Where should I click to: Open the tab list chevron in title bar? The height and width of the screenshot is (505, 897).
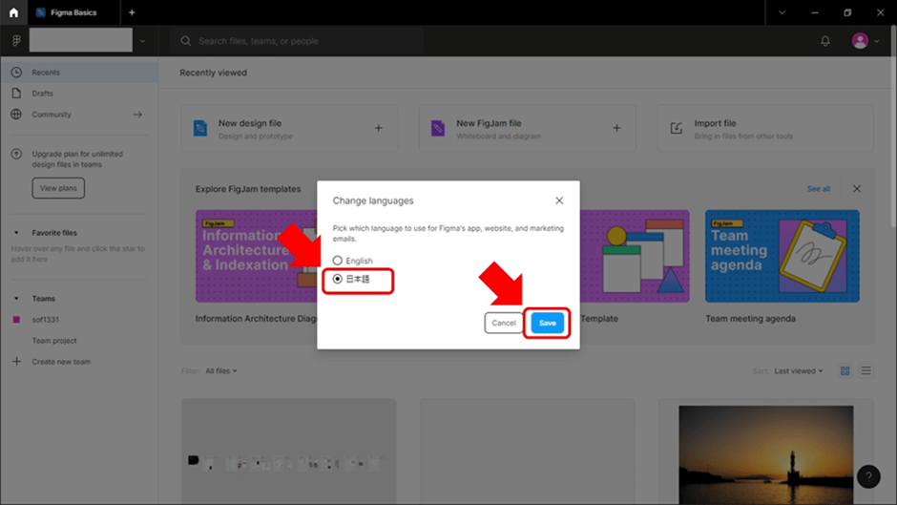tap(782, 12)
